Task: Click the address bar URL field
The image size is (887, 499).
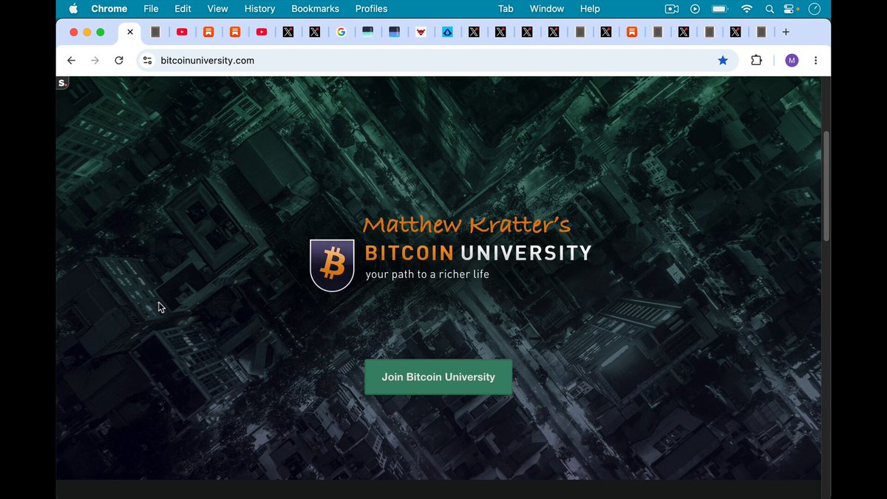Action: [436, 61]
